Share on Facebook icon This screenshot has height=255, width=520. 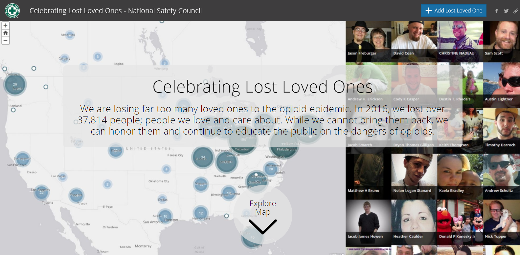496,11
